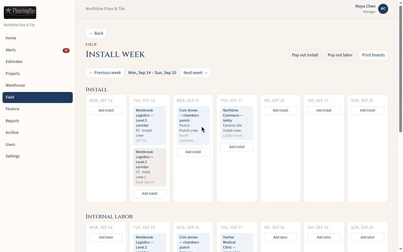Open Settings in the sidebar

pyautogui.click(x=37, y=156)
